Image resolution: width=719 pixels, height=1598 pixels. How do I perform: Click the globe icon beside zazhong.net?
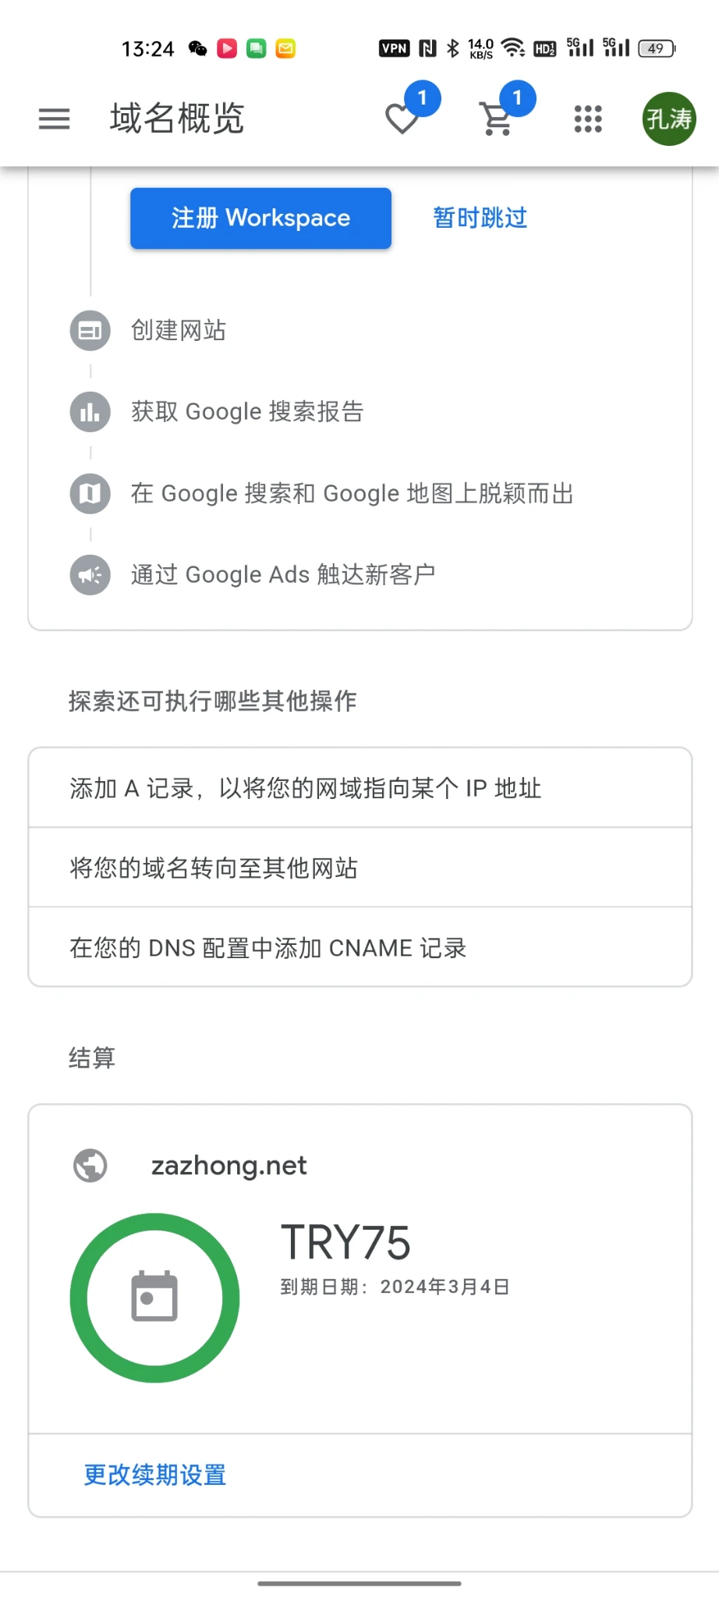tap(90, 1166)
